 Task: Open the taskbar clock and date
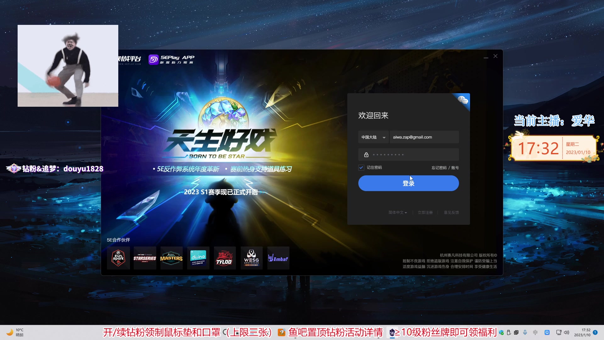pyautogui.click(x=582, y=332)
